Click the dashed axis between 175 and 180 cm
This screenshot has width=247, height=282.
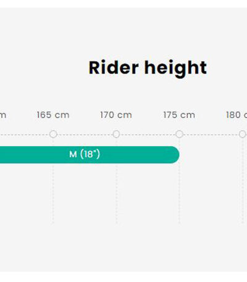click(x=211, y=135)
